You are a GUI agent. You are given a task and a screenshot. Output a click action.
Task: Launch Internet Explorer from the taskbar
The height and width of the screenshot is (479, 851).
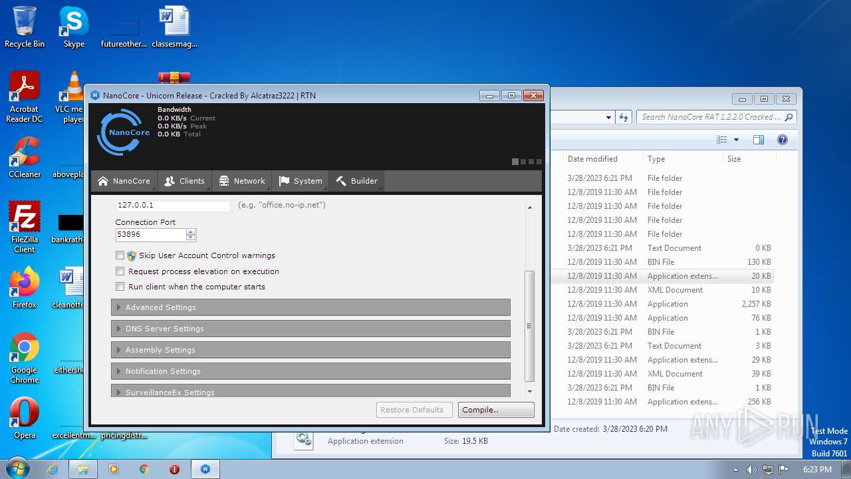[53, 469]
